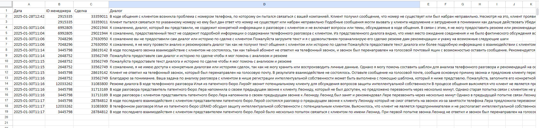Select row header 14
Viewport: 539px width, 128px height.
6,84
